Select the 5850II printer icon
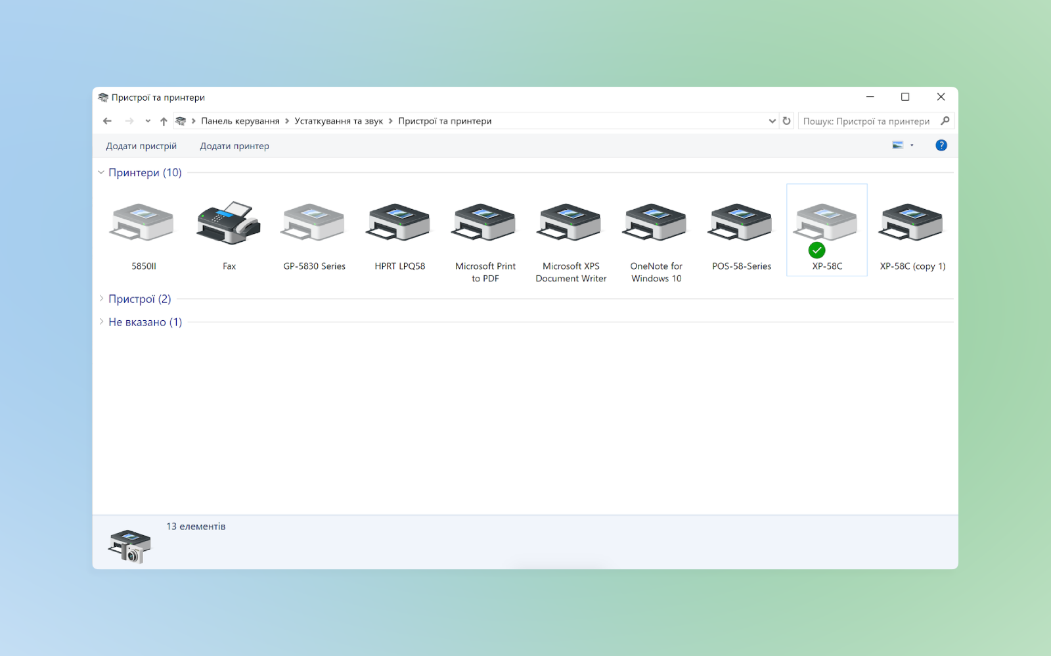This screenshot has width=1051, height=656. pyautogui.click(x=143, y=223)
